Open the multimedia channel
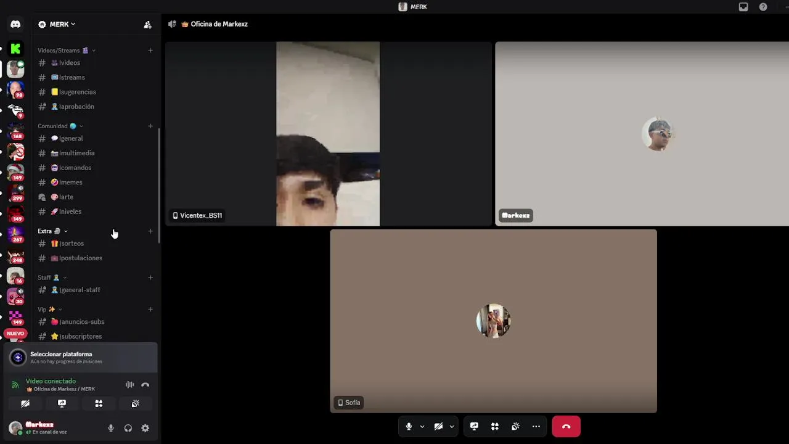 pyautogui.click(x=96, y=153)
